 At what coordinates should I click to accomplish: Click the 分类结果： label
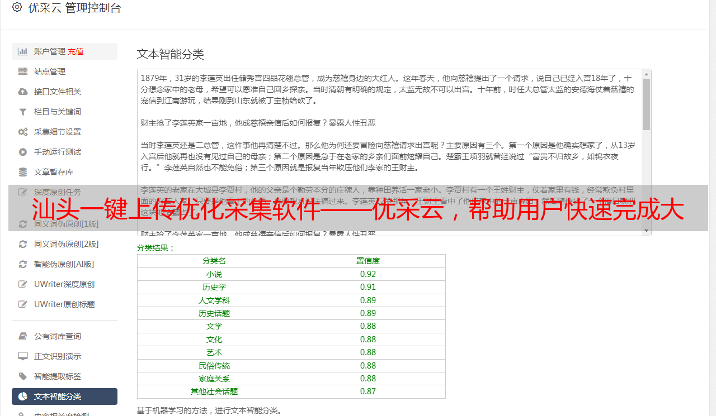pos(156,248)
